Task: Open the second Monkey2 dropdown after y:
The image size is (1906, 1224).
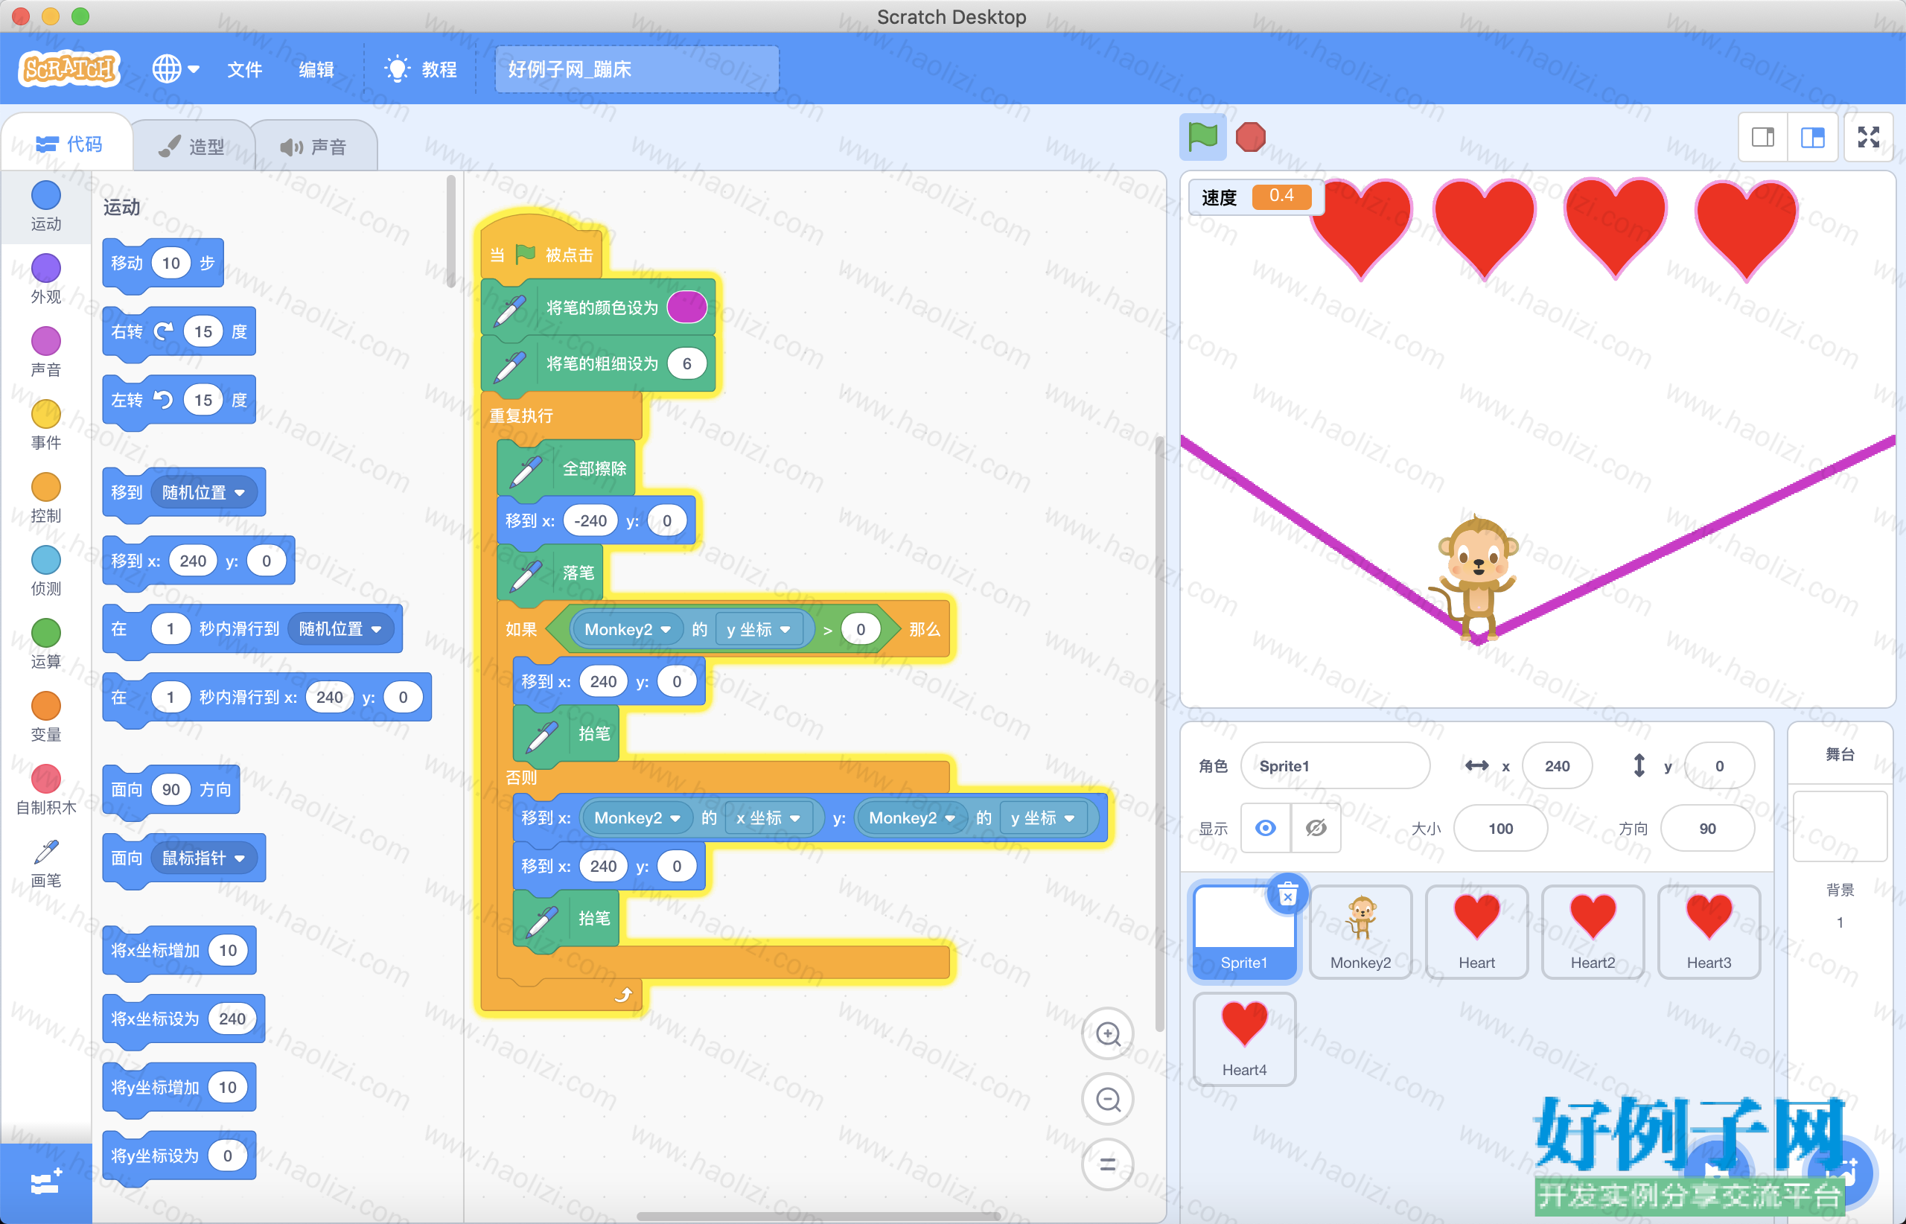Action: pyautogui.click(x=911, y=817)
